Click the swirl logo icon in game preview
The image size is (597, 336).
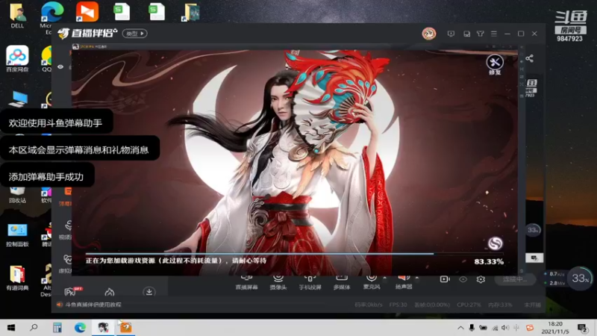click(x=495, y=243)
